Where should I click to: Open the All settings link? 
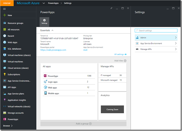tap(120, 54)
